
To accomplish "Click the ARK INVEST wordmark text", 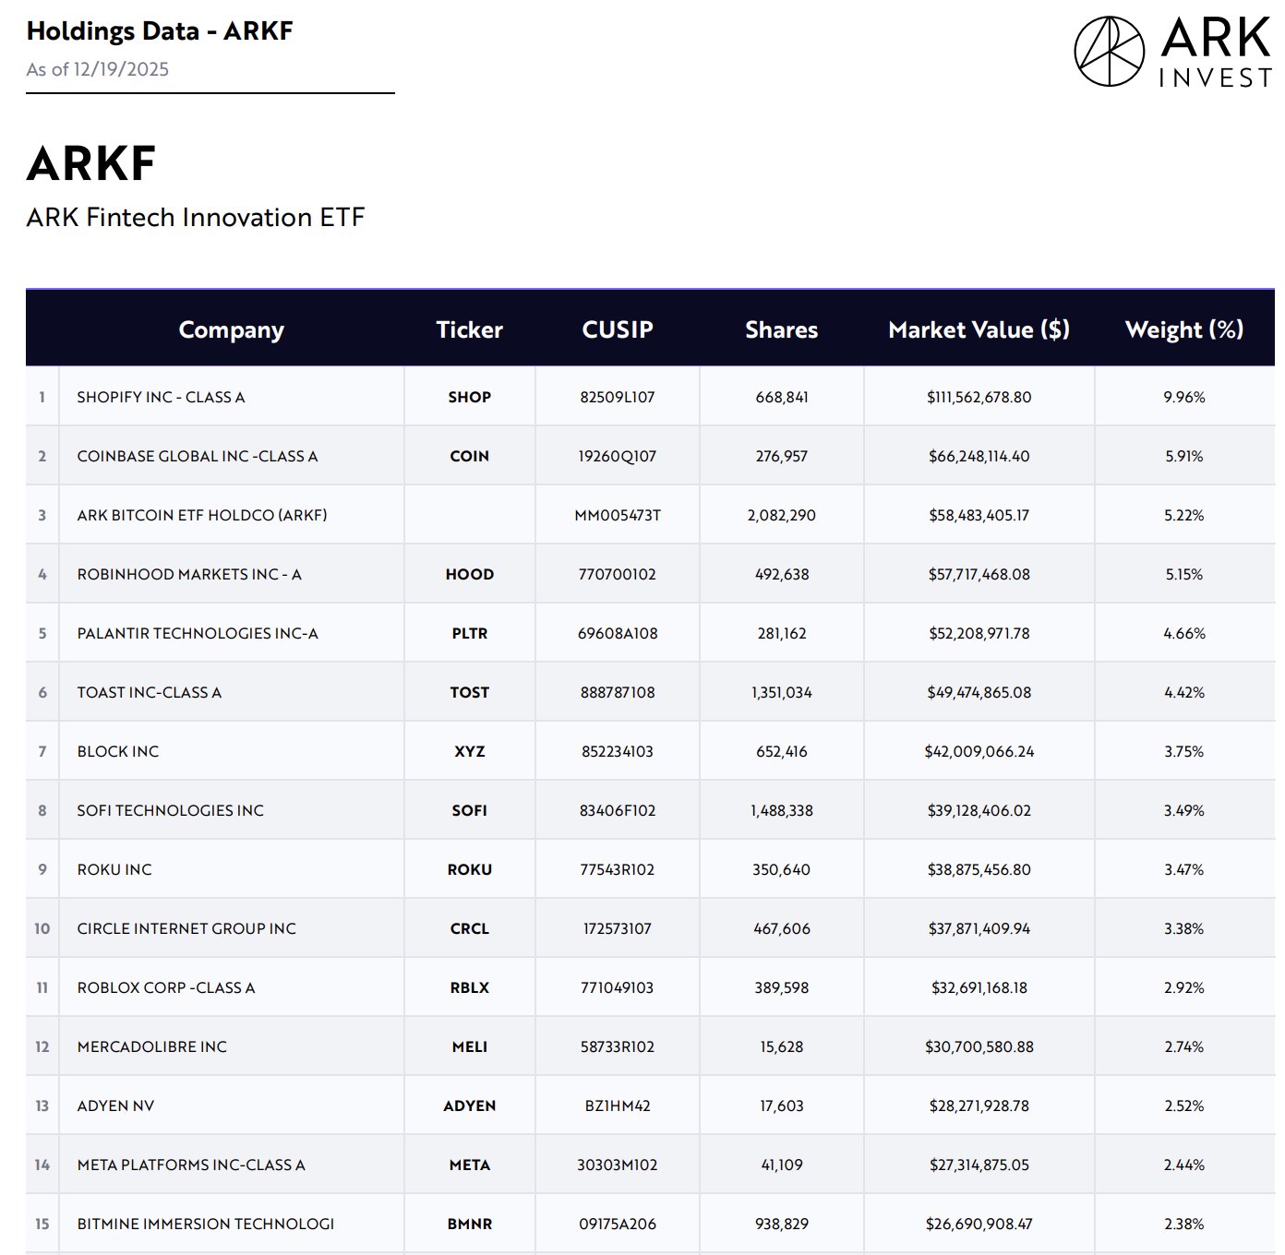I will (1215, 54).
